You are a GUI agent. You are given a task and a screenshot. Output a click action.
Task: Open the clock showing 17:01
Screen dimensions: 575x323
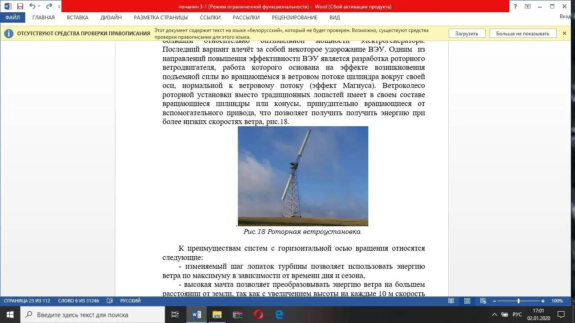[538, 315]
